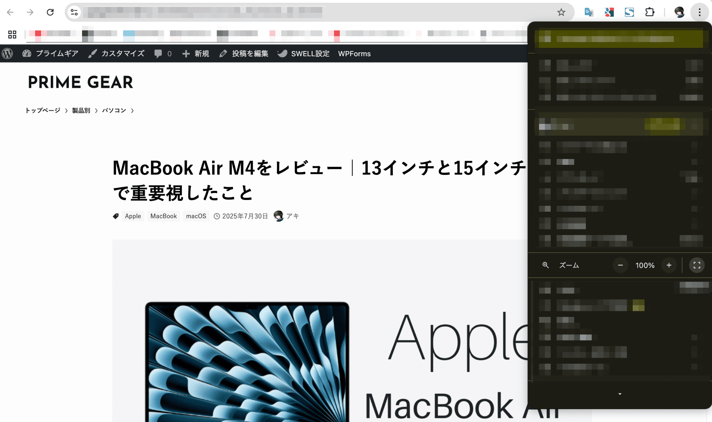Viewport: 712px width, 422px height.
Task: Open SWELL設定 menu
Action: [304, 53]
